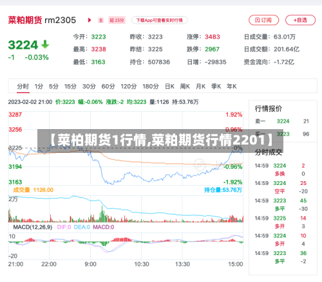Click the DEA:0 indicator value
The image size is (322, 282).
(82, 227)
